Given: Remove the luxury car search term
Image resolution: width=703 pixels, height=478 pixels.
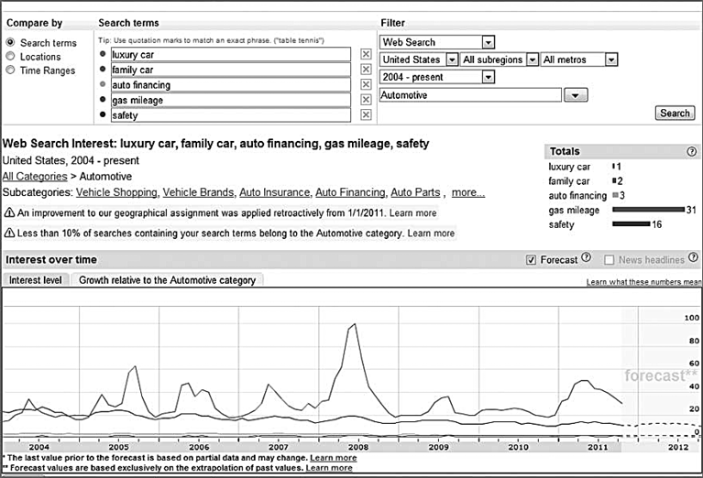Looking at the screenshot, I should coord(366,54).
